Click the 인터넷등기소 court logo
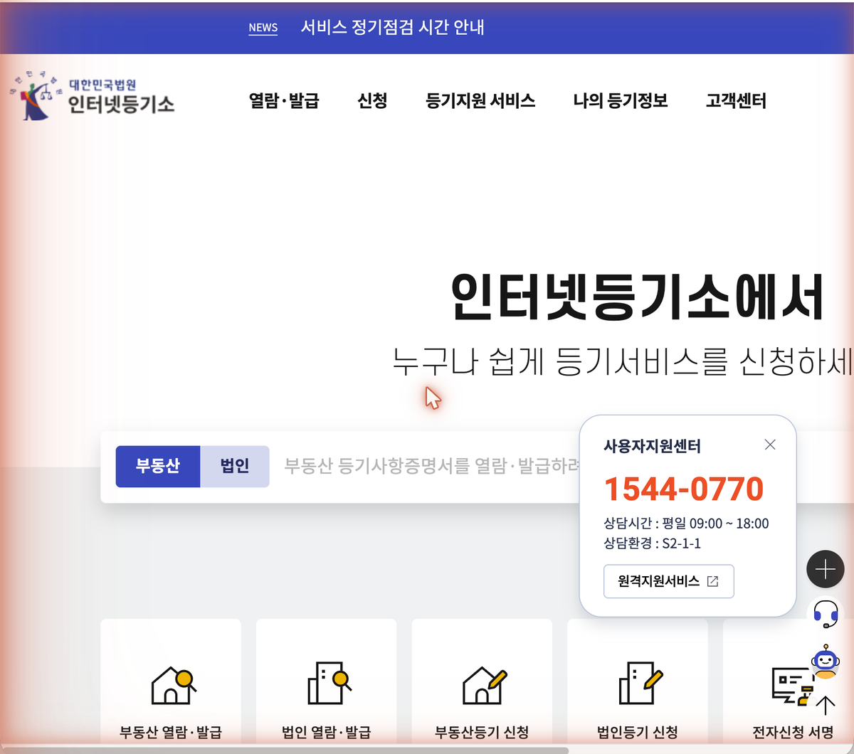The image size is (854, 754). point(92,96)
